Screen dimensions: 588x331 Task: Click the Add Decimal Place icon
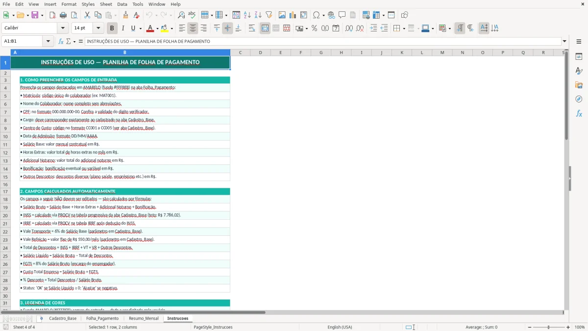click(349, 28)
